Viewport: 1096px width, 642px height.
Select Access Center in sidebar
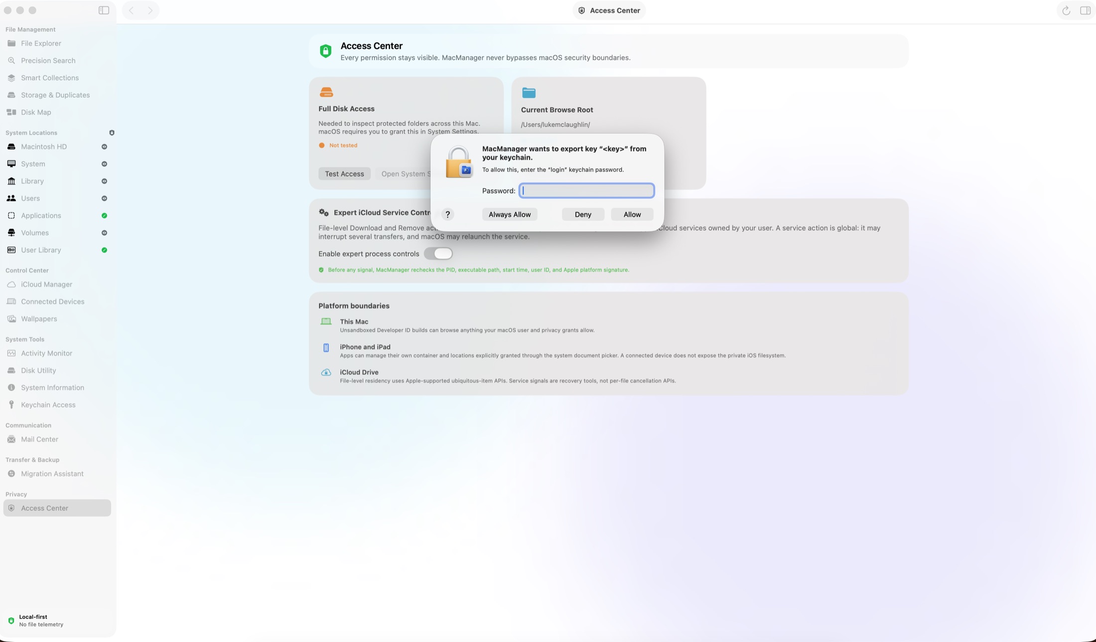coord(57,508)
